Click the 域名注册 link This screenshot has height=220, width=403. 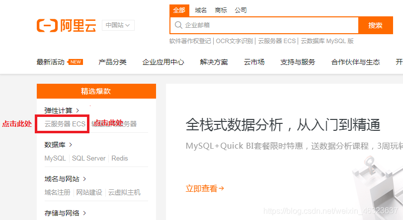point(57,192)
